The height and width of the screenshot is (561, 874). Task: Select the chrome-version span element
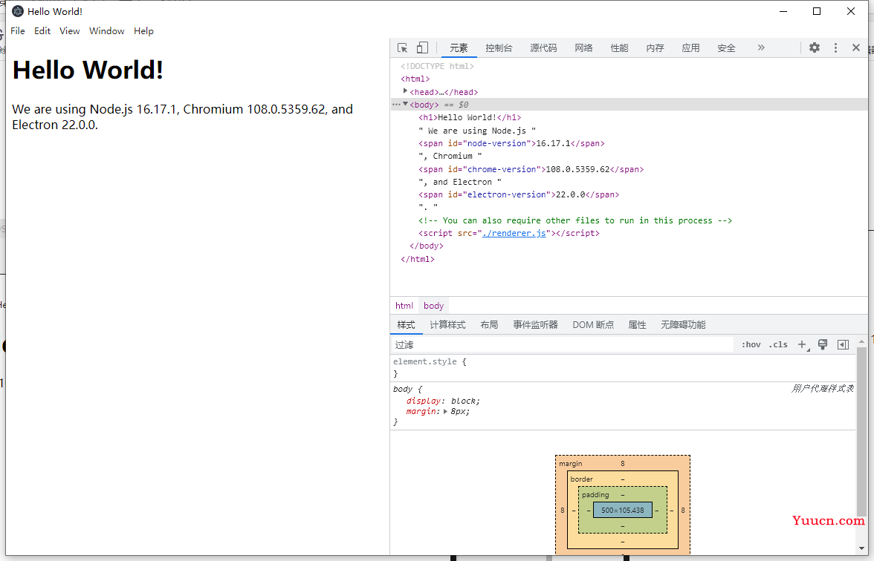531,169
